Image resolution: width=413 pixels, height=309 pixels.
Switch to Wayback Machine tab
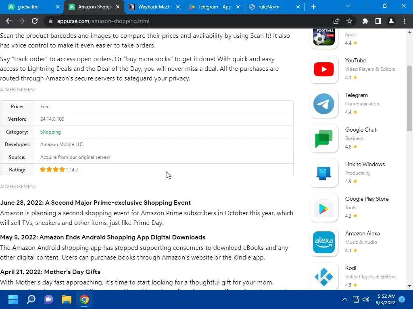pos(154,7)
